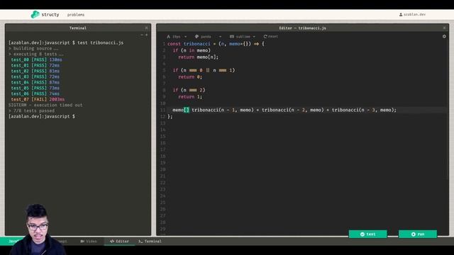This screenshot has height=255, width=454.
Task: Click the green run button
Action: (418, 234)
